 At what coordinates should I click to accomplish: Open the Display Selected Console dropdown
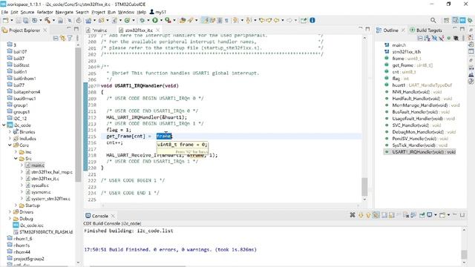point(436,215)
